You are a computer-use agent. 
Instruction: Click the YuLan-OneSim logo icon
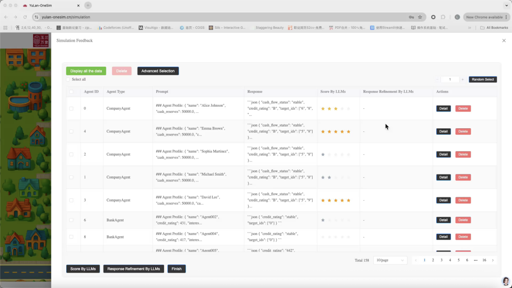pyautogui.click(x=40, y=41)
